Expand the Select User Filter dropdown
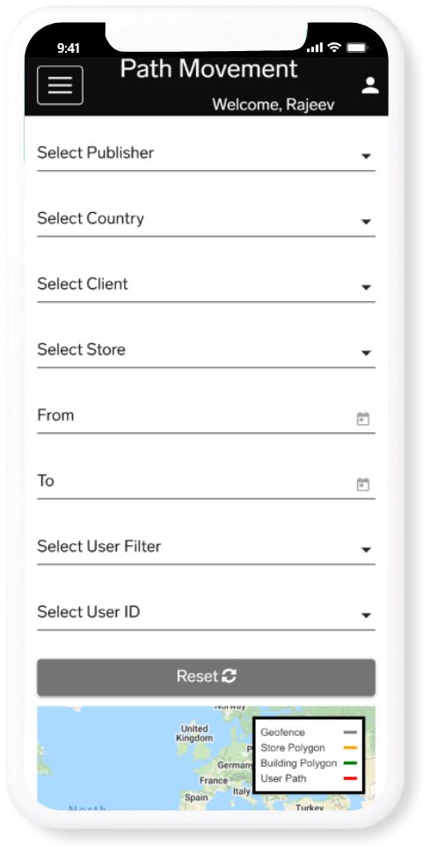Screen dimensions: 431x854 point(206,548)
